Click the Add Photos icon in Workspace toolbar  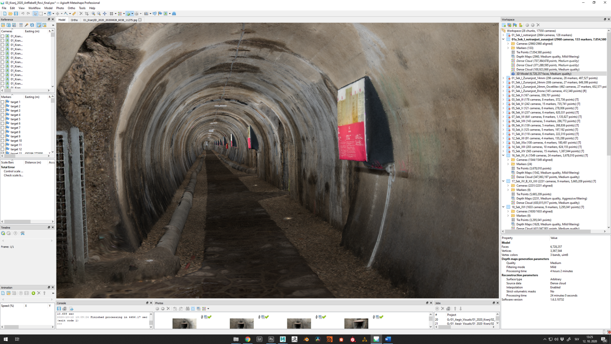click(x=509, y=25)
